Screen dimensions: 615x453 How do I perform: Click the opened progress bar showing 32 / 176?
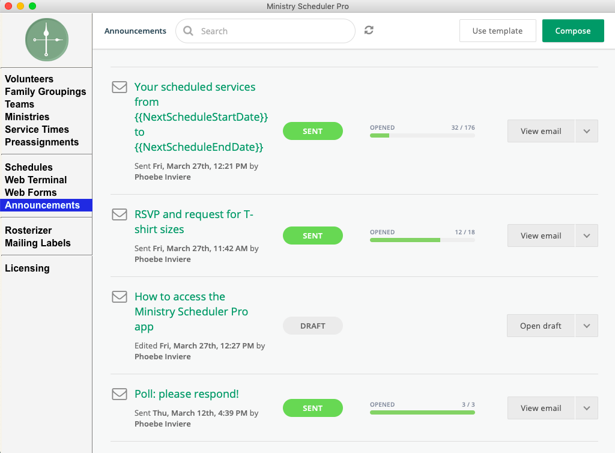point(422,136)
